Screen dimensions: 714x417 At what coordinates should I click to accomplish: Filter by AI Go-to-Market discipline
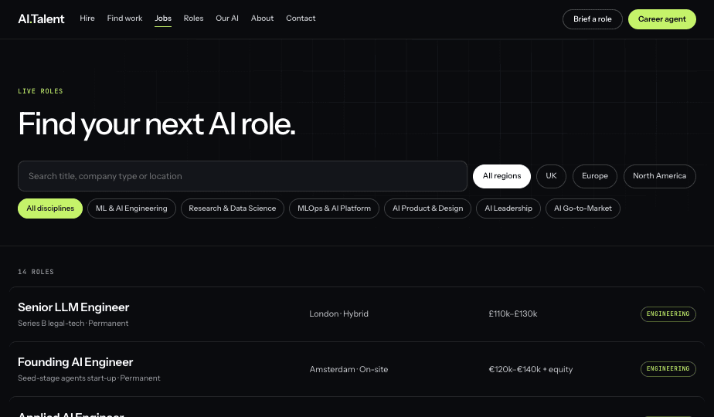tap(583, 208)
